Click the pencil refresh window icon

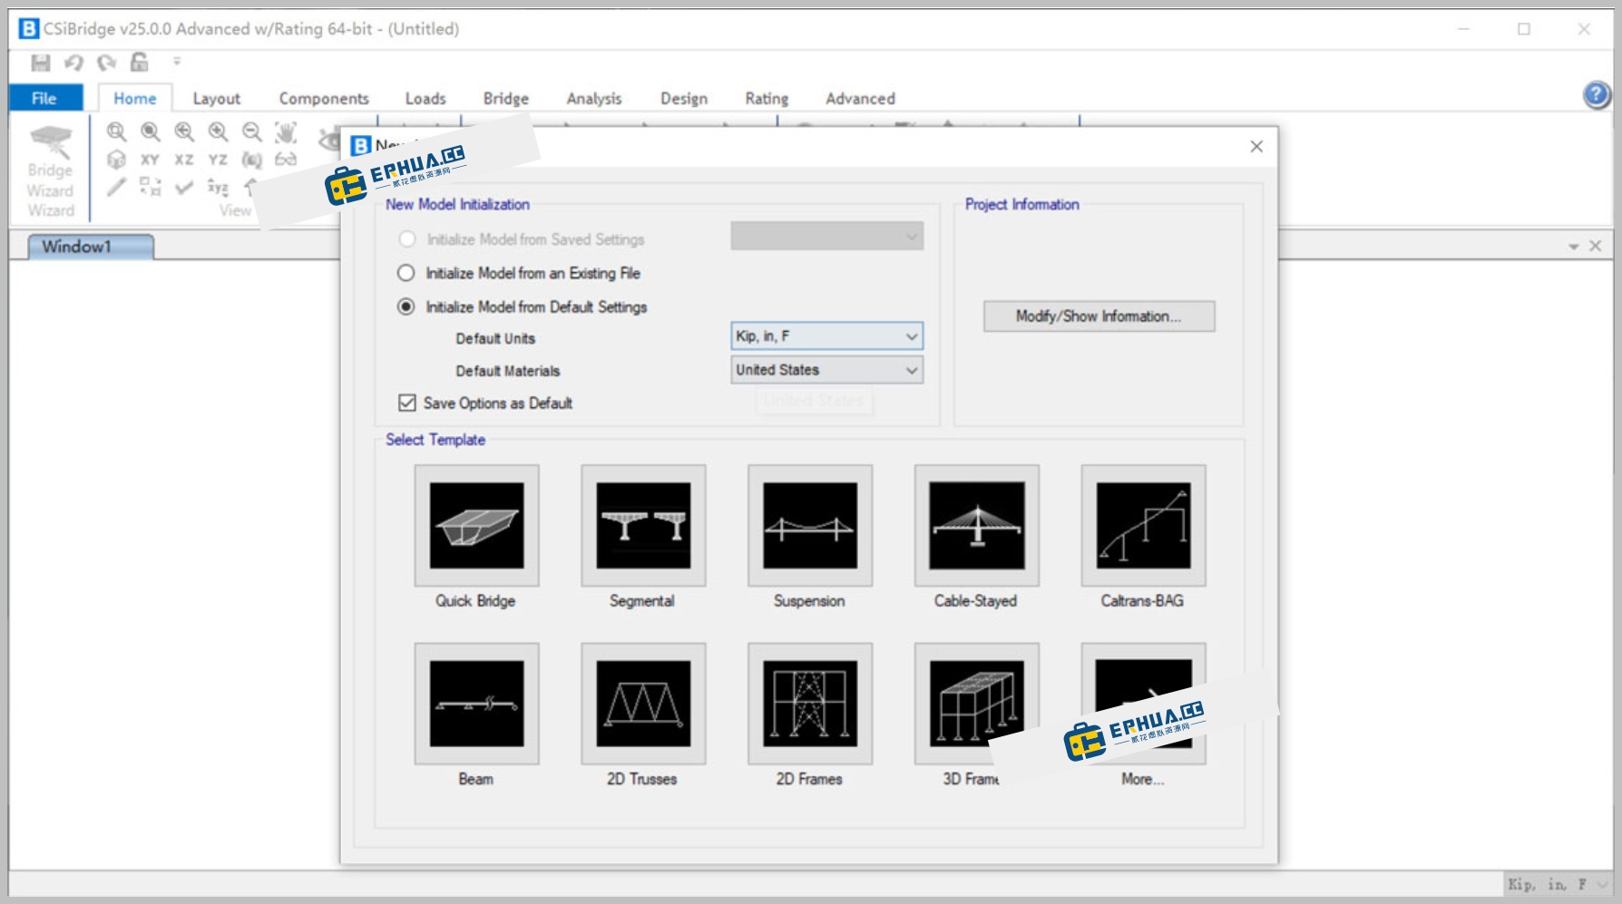[116, 187]
